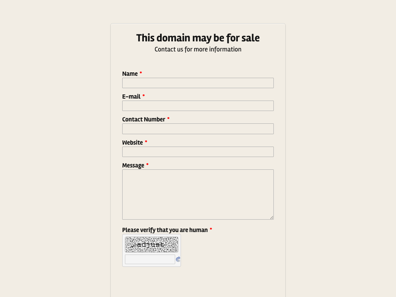Click the 'This domain may be for sale' heading
This screenshot has height=297, width=396.
click(198, 38)
